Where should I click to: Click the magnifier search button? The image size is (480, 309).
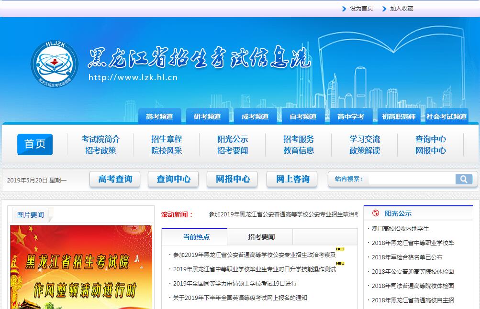463,179
